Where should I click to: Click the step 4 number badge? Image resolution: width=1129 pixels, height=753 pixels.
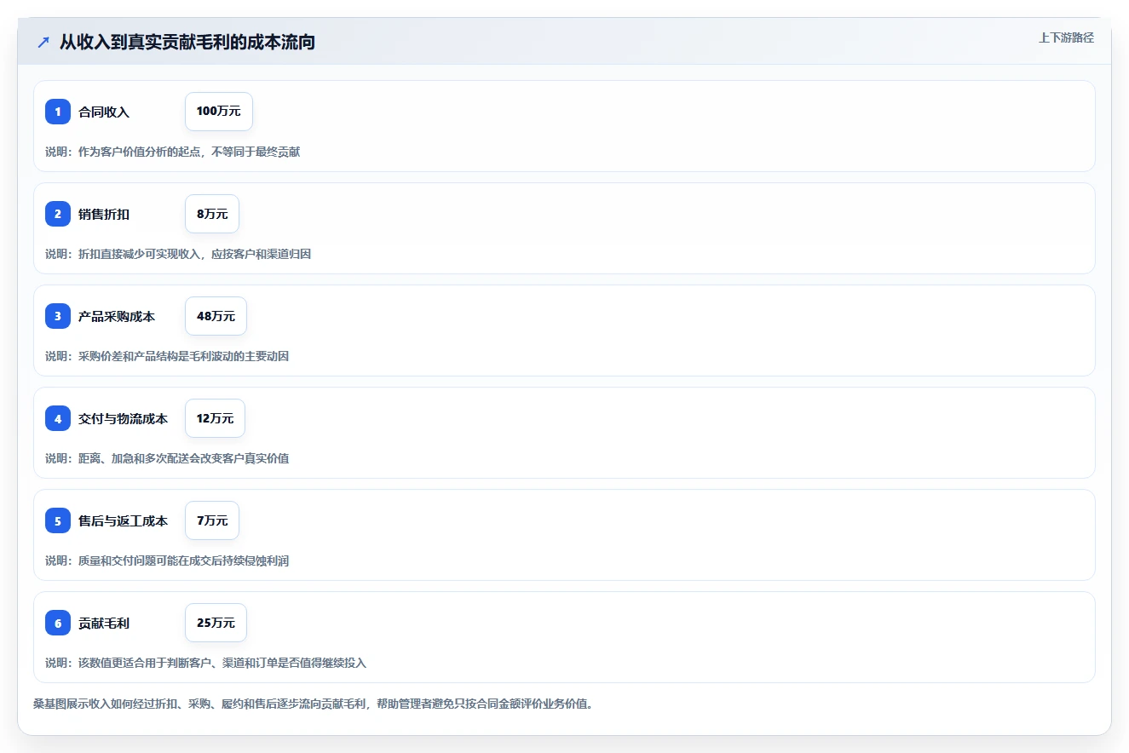point(58,418)
